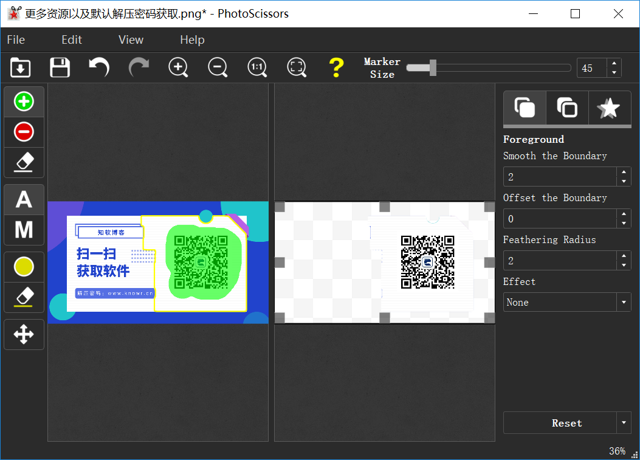Image resolution: width=640 pixels, height=460 pixels.
Task: Increase Feathering Radius value
Action: (624, 256)
